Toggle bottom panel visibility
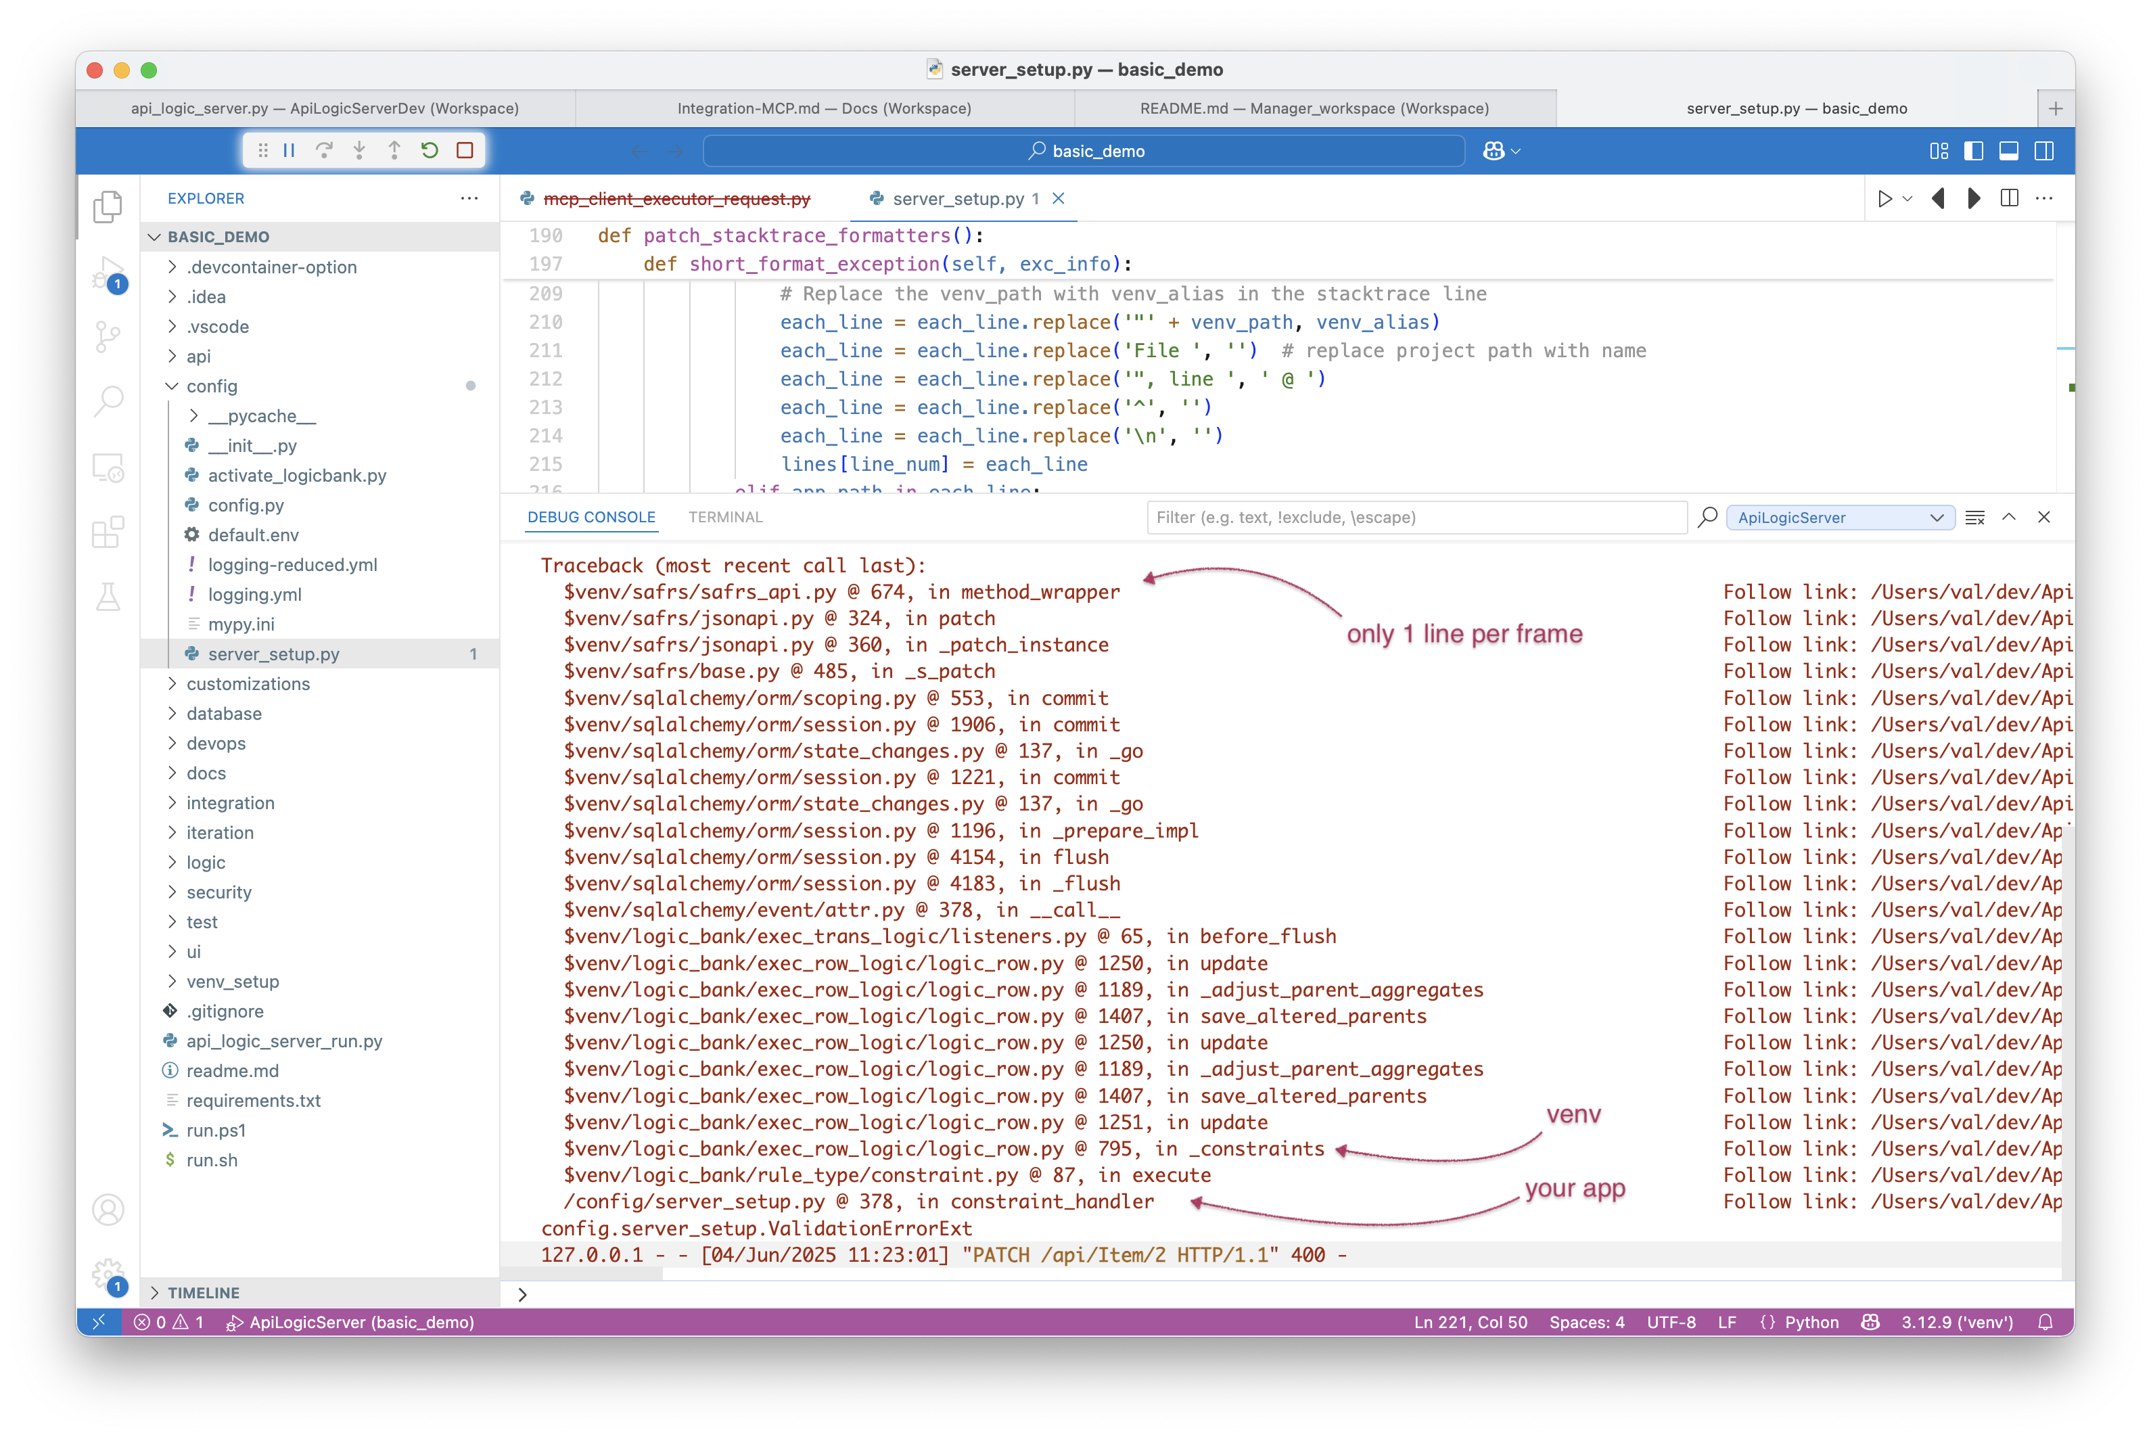 (x=2008, y=150)
